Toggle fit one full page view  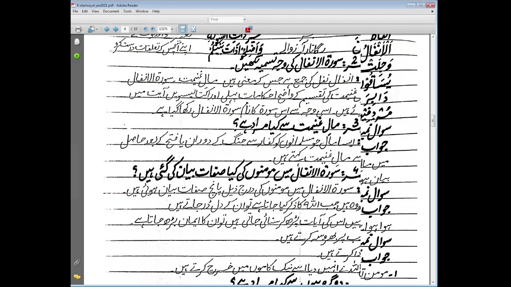193,29
